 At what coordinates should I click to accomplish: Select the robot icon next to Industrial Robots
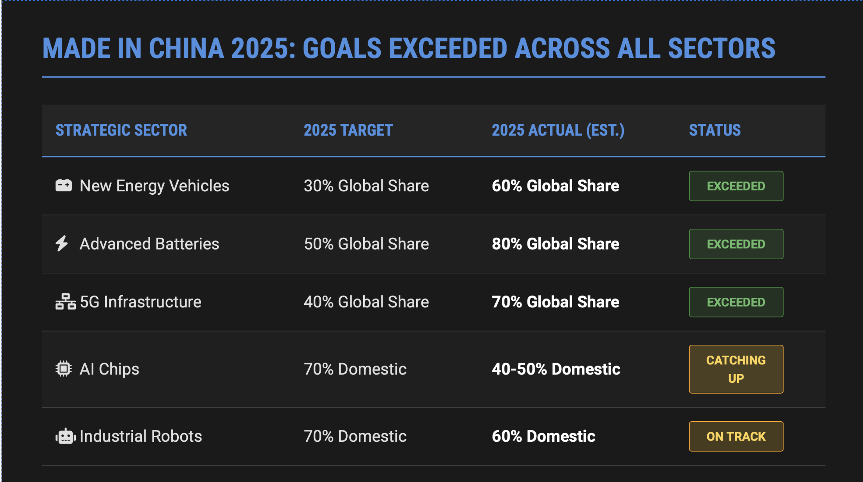click(x=65, y=436)
